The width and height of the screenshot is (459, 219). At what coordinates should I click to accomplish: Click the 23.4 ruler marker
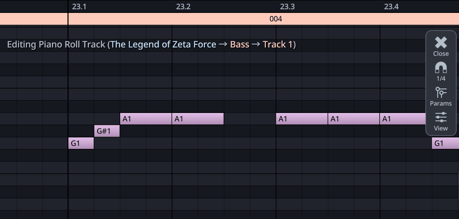(391, 6)
